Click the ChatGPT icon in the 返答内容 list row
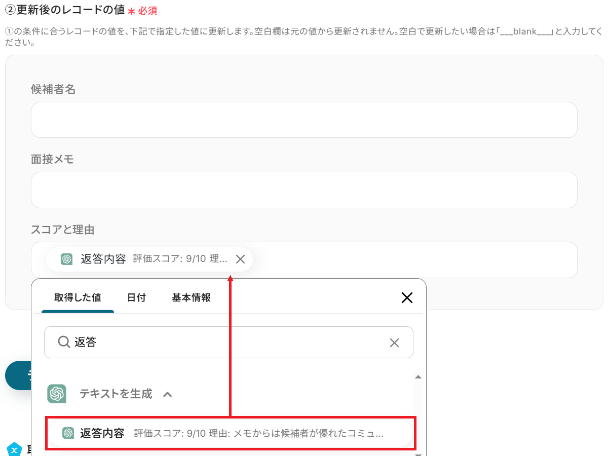Viewport: 608px width, 456px height. pos(68,433)
